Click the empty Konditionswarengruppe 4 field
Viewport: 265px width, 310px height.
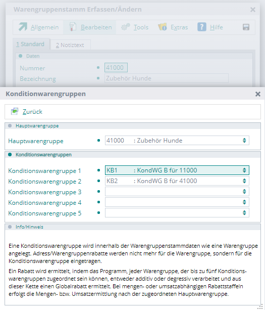(x=177, y=202)
